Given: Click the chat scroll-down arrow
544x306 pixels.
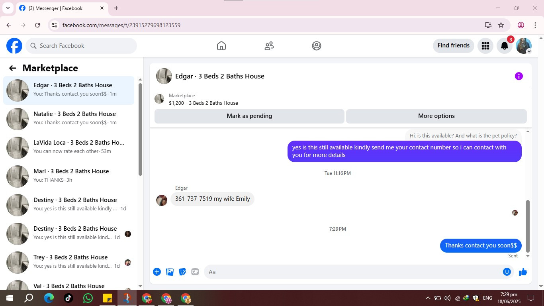Looking at the screenshot, I should click(528, 256).
